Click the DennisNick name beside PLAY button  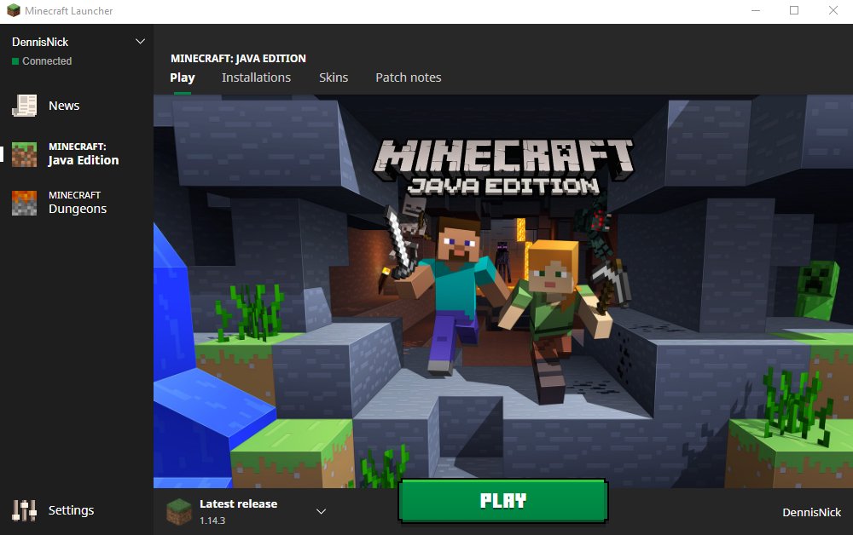(812, 512)
